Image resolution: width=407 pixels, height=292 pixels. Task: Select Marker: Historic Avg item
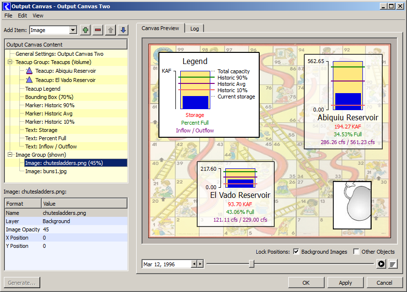[49, 114]
